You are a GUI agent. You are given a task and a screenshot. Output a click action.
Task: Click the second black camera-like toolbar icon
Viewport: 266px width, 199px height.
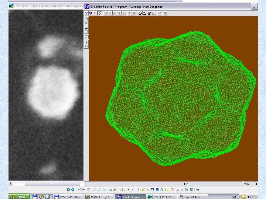click(145, 13)
